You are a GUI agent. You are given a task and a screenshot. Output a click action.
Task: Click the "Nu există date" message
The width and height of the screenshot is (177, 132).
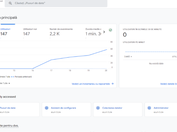tap(156, 63)
